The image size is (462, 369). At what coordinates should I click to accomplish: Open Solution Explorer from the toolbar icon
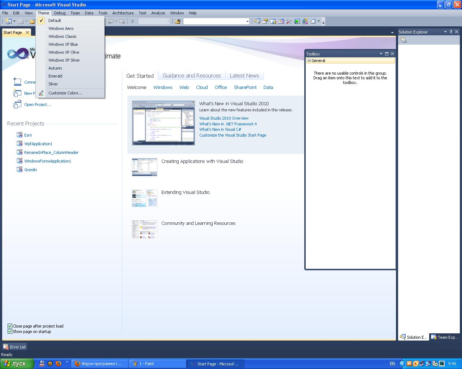[257, 21]
